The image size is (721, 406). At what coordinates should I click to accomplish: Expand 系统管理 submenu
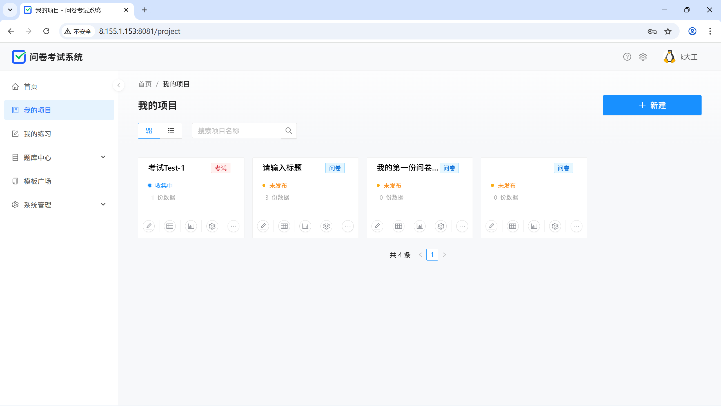pyautogui.click(x=103, y=205)
